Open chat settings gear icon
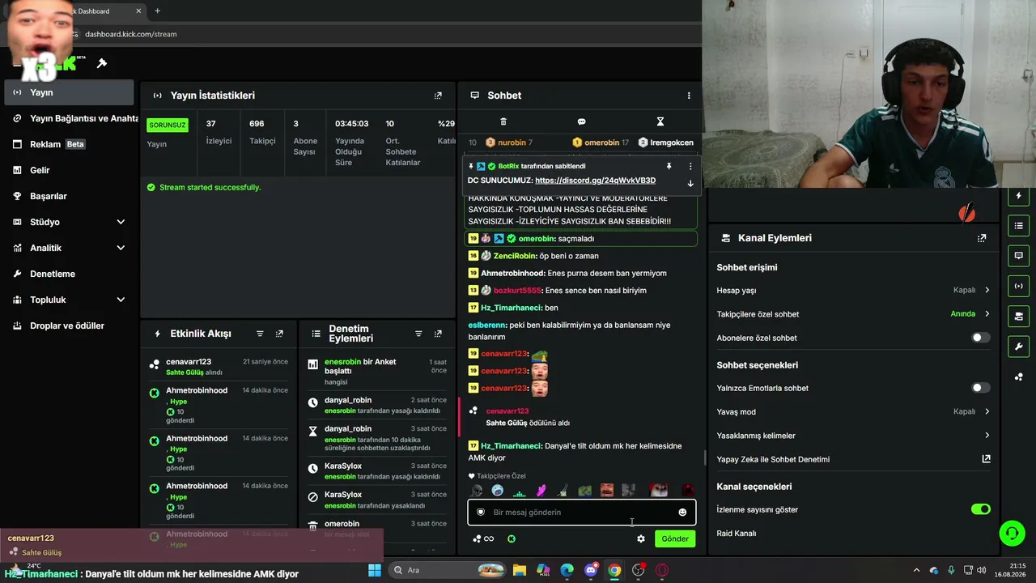 pos(641,538)
